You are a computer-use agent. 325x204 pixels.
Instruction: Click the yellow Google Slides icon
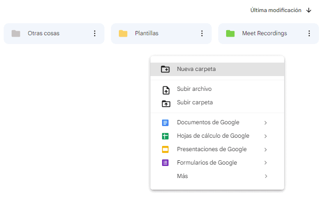(165, 149)
